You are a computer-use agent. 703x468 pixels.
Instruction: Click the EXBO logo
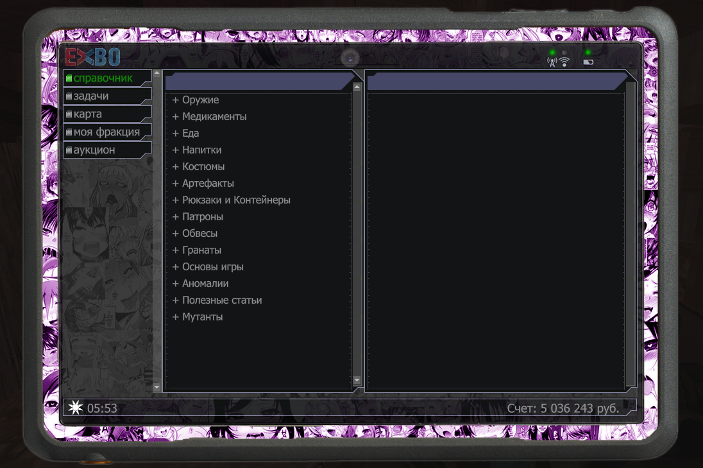click(x=93, y=56)
